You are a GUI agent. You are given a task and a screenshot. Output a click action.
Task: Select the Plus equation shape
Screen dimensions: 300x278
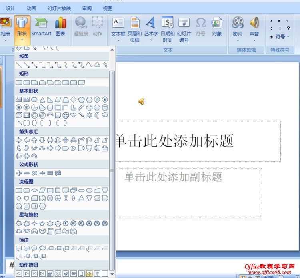pyautogui.click(x=18, y=173)
